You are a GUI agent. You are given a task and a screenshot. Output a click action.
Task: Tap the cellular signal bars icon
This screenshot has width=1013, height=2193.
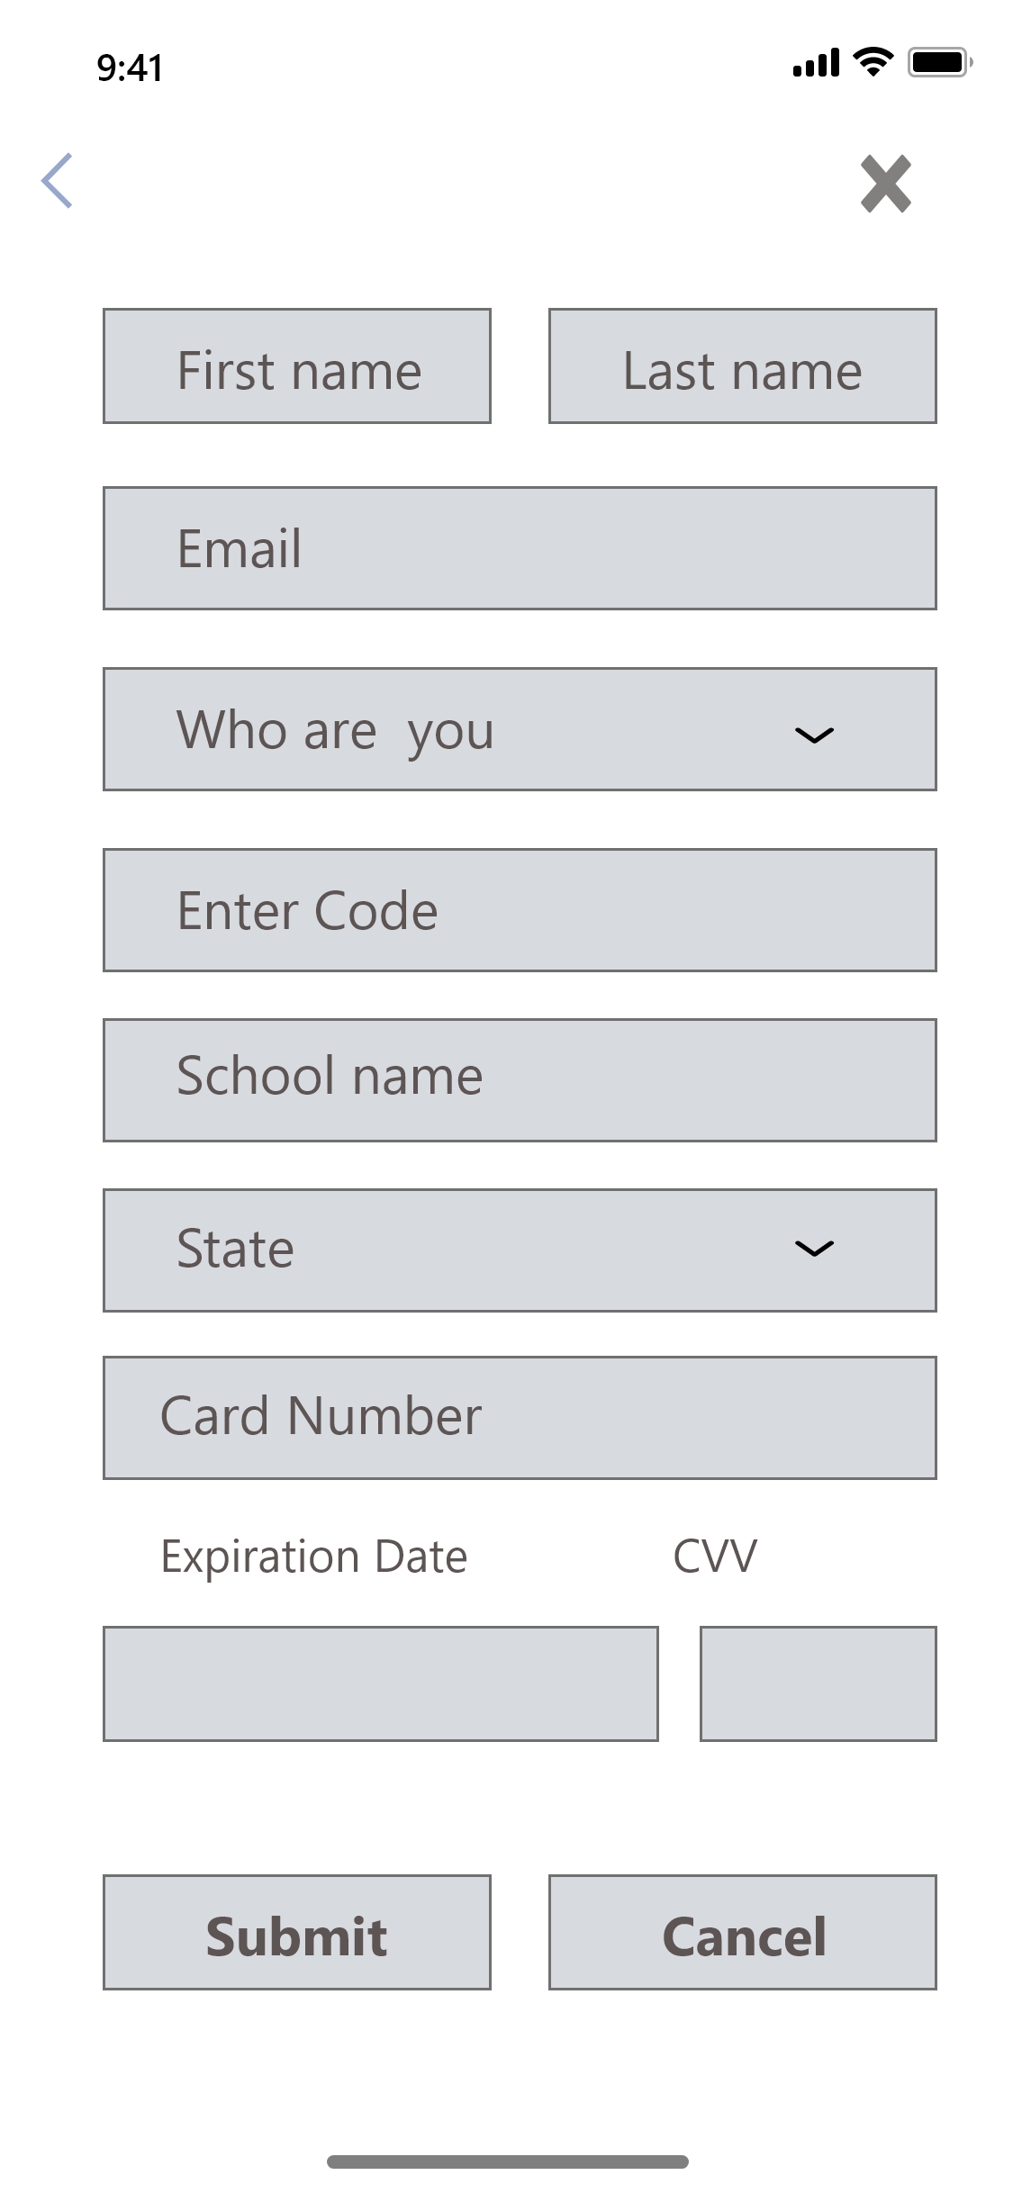click(816, 62)
